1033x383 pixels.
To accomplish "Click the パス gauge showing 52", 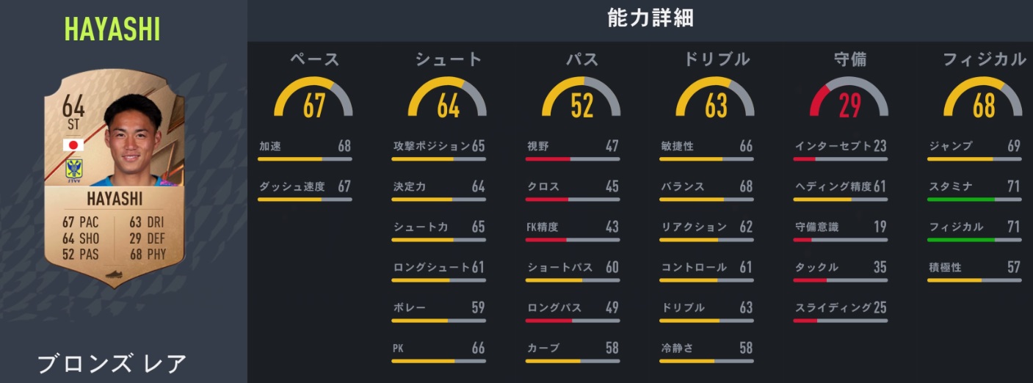I will [x=581, y=99].
